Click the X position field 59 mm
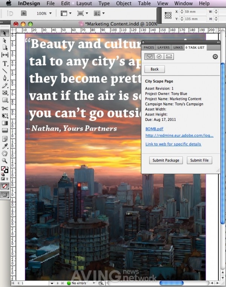The height and width of the screenshot is (287, 226). click(x=195, y=12)
